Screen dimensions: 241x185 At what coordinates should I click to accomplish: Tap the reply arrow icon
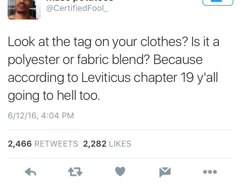pos(31,172)
